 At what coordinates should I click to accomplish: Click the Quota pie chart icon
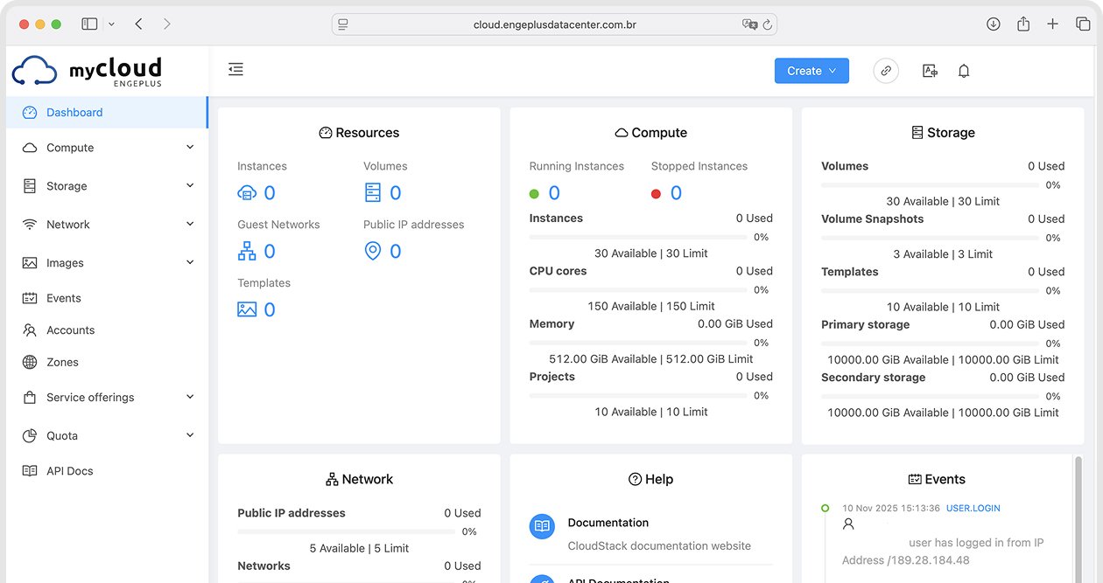click(30, 435)
